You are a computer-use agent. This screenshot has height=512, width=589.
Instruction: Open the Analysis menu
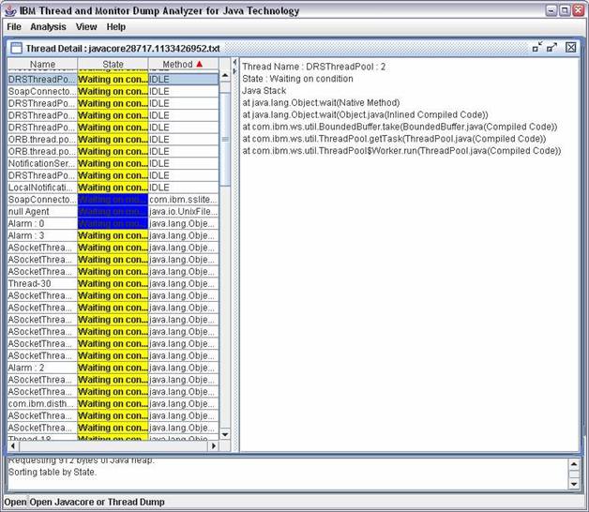coord(48,27)
